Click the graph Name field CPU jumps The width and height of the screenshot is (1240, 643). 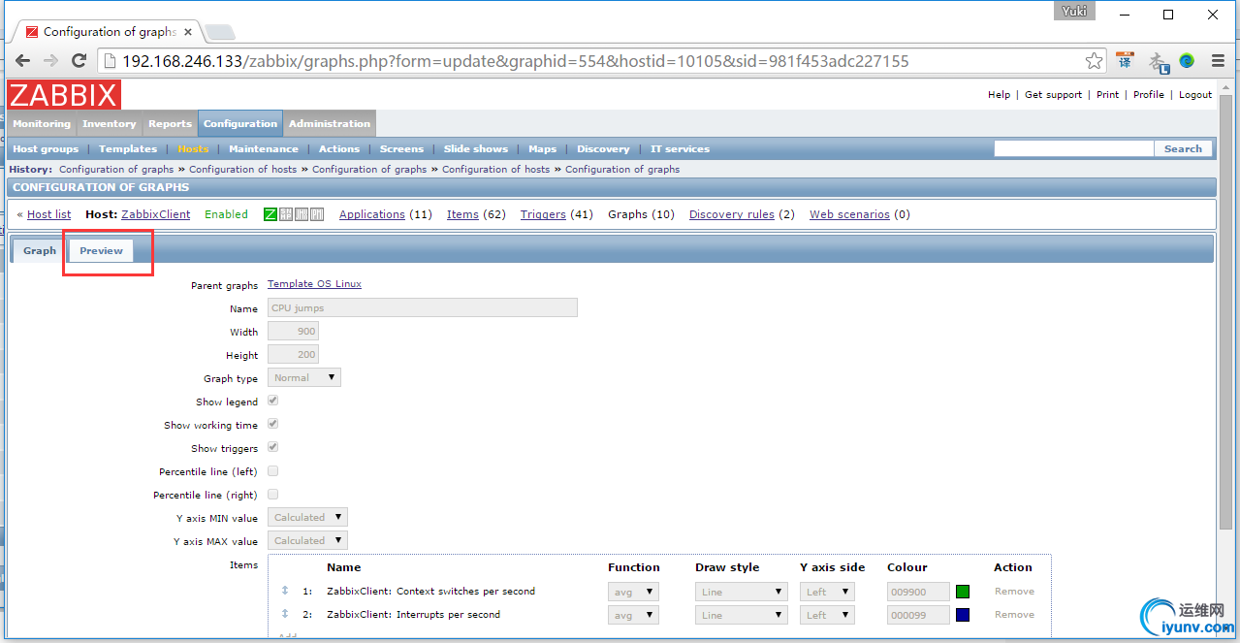[x=423, y=307]
